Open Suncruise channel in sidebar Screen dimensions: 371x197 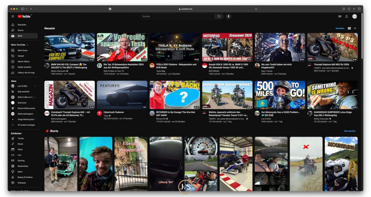coord(24,102)
